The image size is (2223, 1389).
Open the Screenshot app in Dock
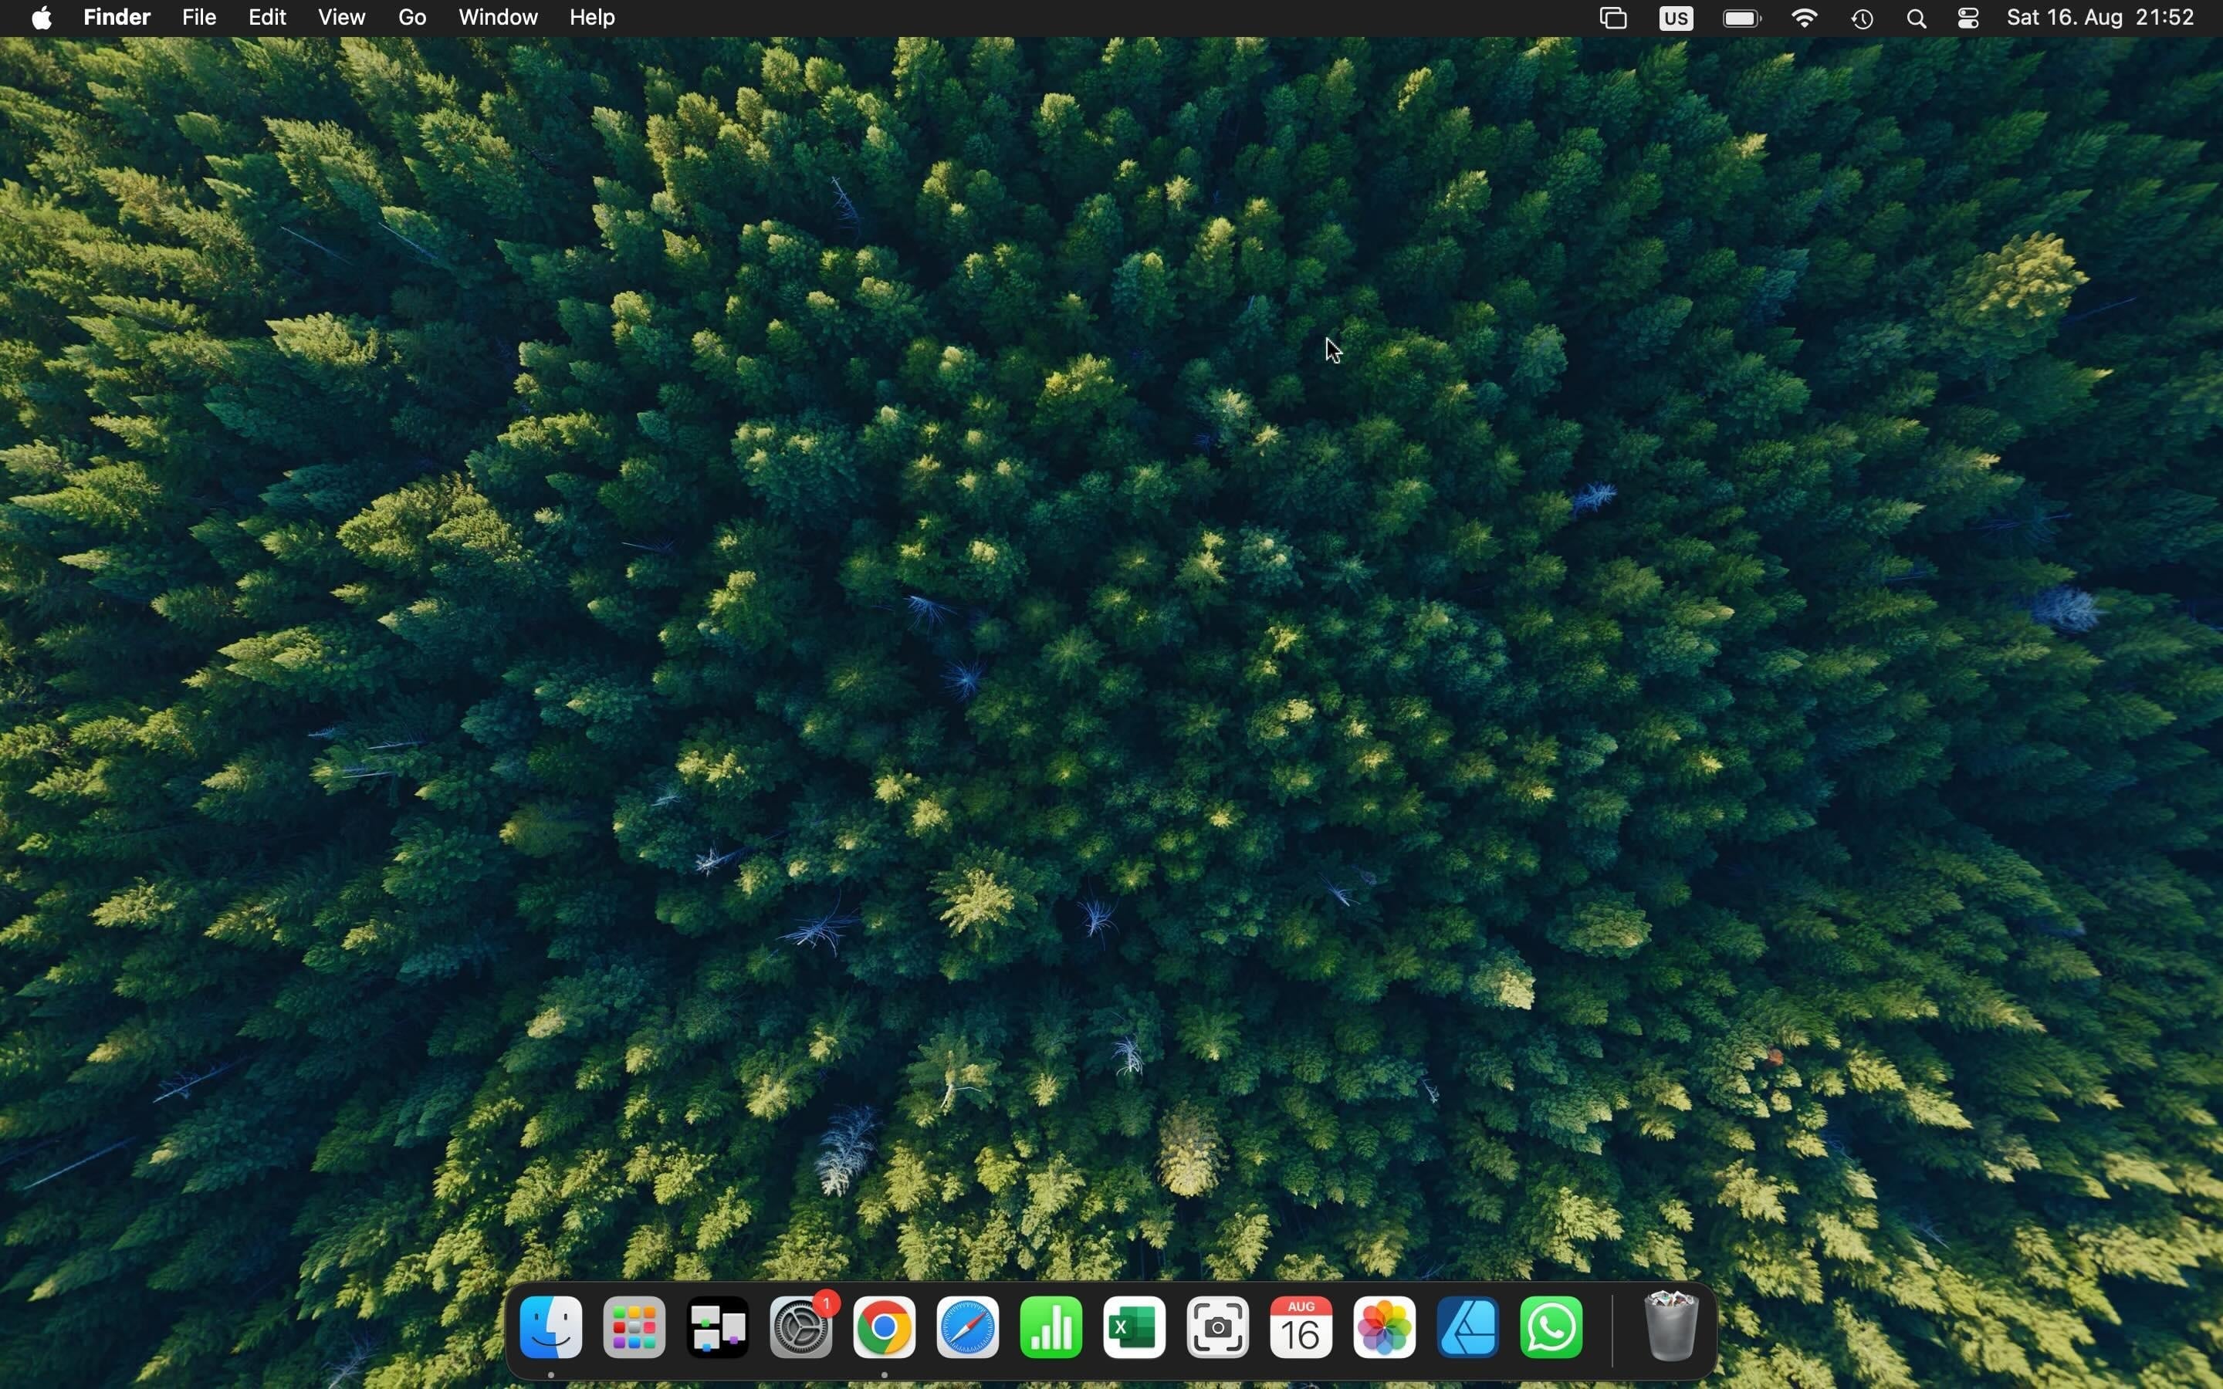pos(1218,1327)
